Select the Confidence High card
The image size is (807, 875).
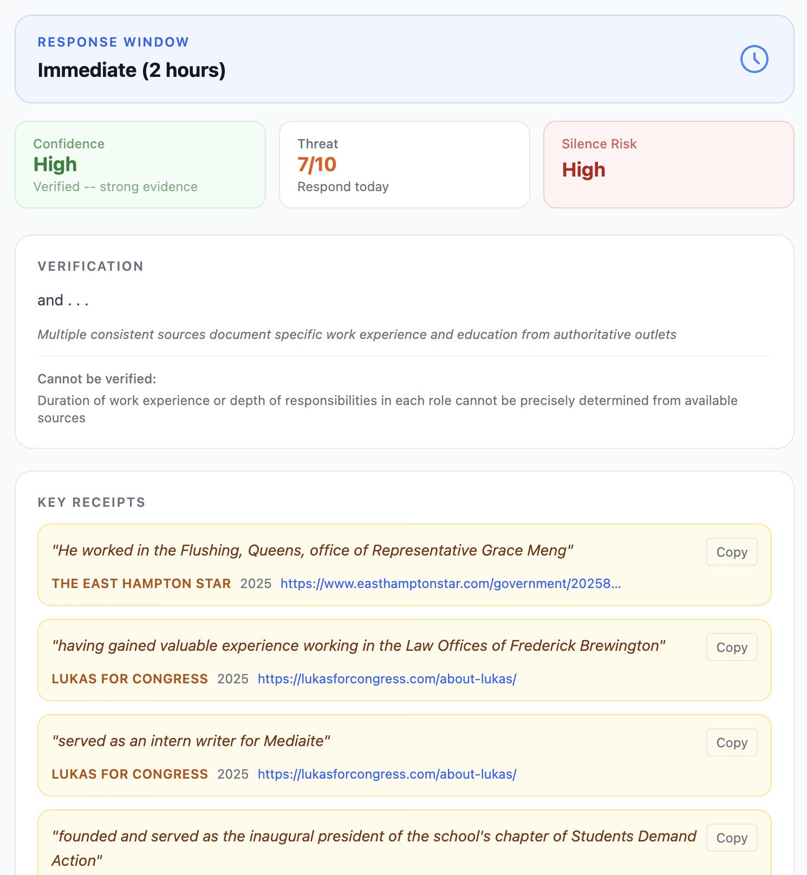pyautogui.click(x=140, y=164)
